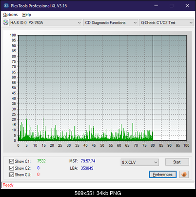
Task: Click the CU count value 0
Action: point(39,175)
